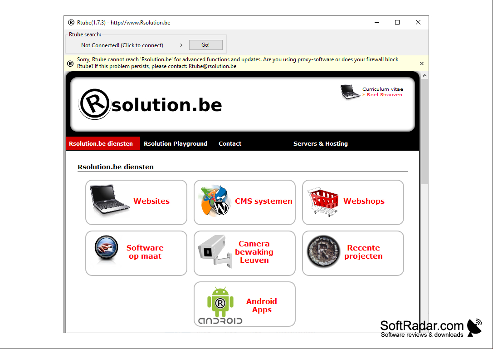This screenshot has width=493, height=349.
Task: Select the green Android robot icon
Action: click(x=220, y=302)
